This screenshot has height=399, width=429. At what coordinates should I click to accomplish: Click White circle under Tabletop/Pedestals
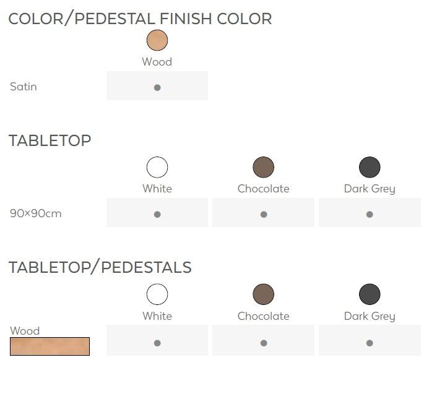point(157,294)
